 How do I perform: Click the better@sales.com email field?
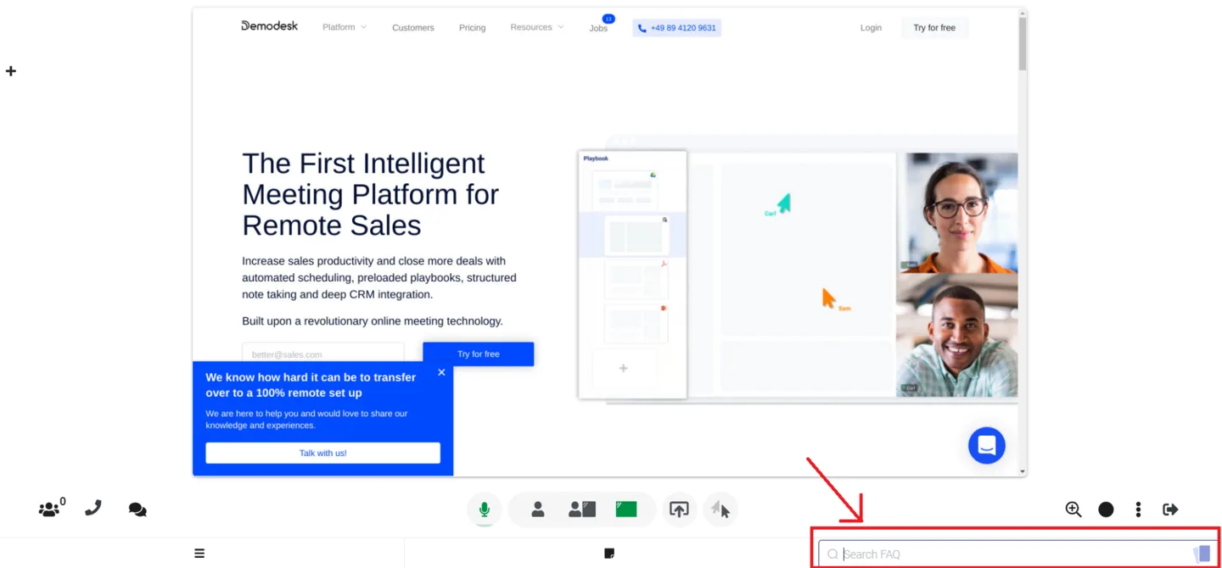tap(323, 354)
